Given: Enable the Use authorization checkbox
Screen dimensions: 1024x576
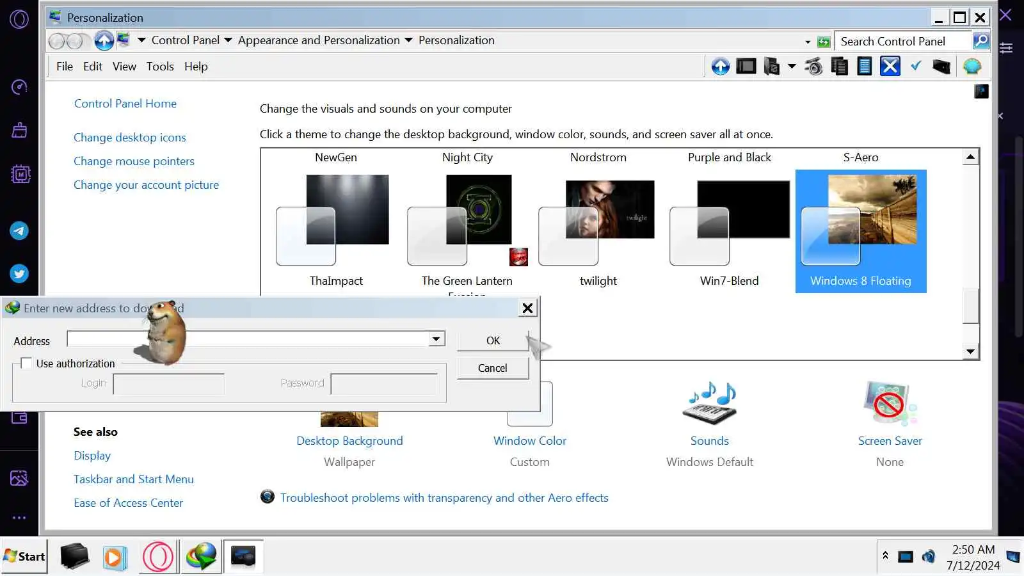Looking at the screenshot, I should tap(26, 363).
